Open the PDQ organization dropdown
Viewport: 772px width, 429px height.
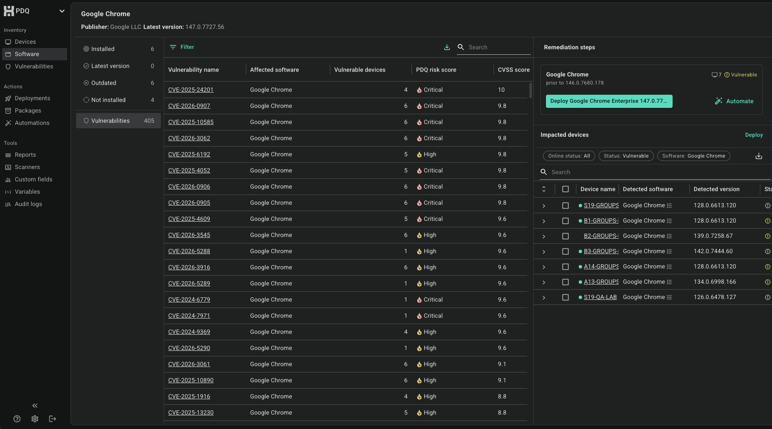(x=62, y=11)
